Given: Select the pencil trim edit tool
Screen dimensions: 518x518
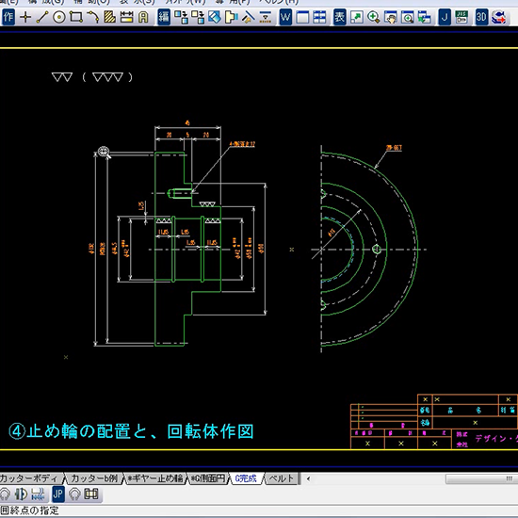Looking at the screenshot, I should click(248, 17).
